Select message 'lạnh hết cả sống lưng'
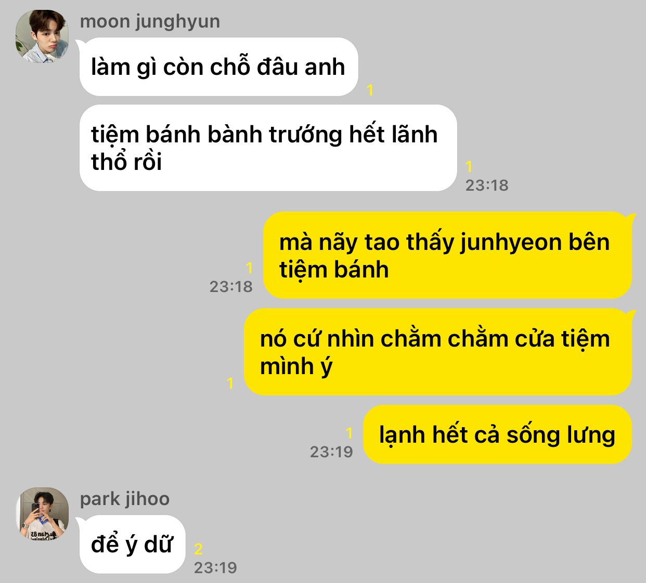646x583 pixels. click(x=497, y=434)
